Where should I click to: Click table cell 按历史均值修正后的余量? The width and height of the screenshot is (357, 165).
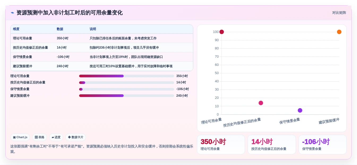pos(31,48)
